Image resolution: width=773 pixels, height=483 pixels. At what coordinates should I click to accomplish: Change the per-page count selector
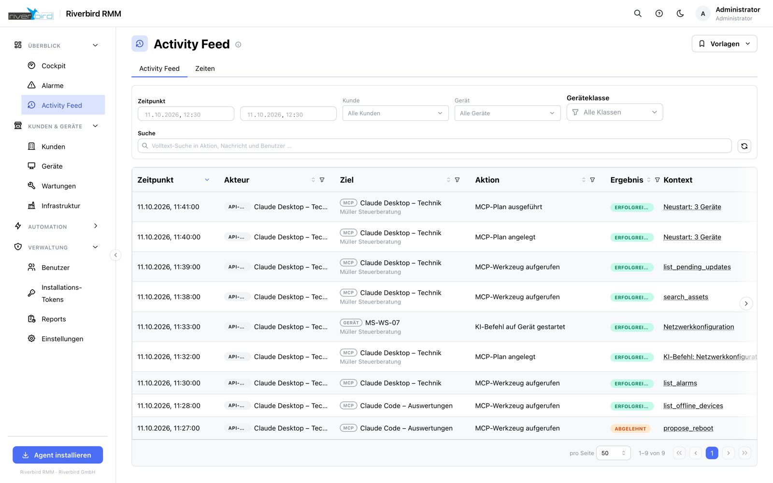tap(614, 453)
